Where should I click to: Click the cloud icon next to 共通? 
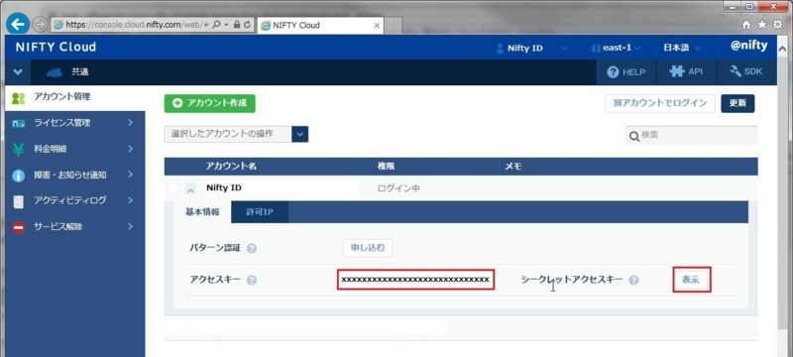55,72
